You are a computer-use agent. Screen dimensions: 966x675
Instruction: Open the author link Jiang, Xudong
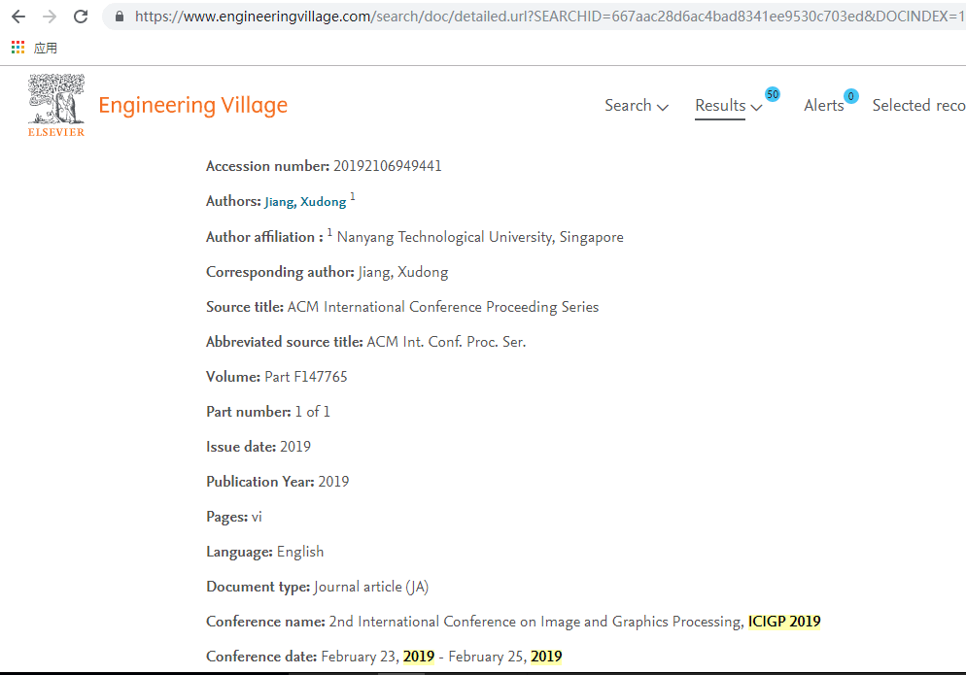(x=305, y=202)
